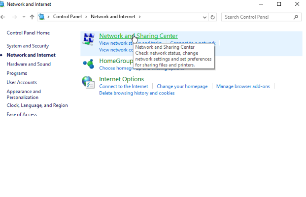Viewport: 306px width, 197px height.
Task: Click View network computers and devices link
Action: click(x=116, y=50)
